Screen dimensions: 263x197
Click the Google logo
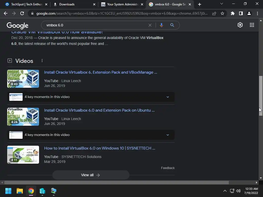pos(17,25)
